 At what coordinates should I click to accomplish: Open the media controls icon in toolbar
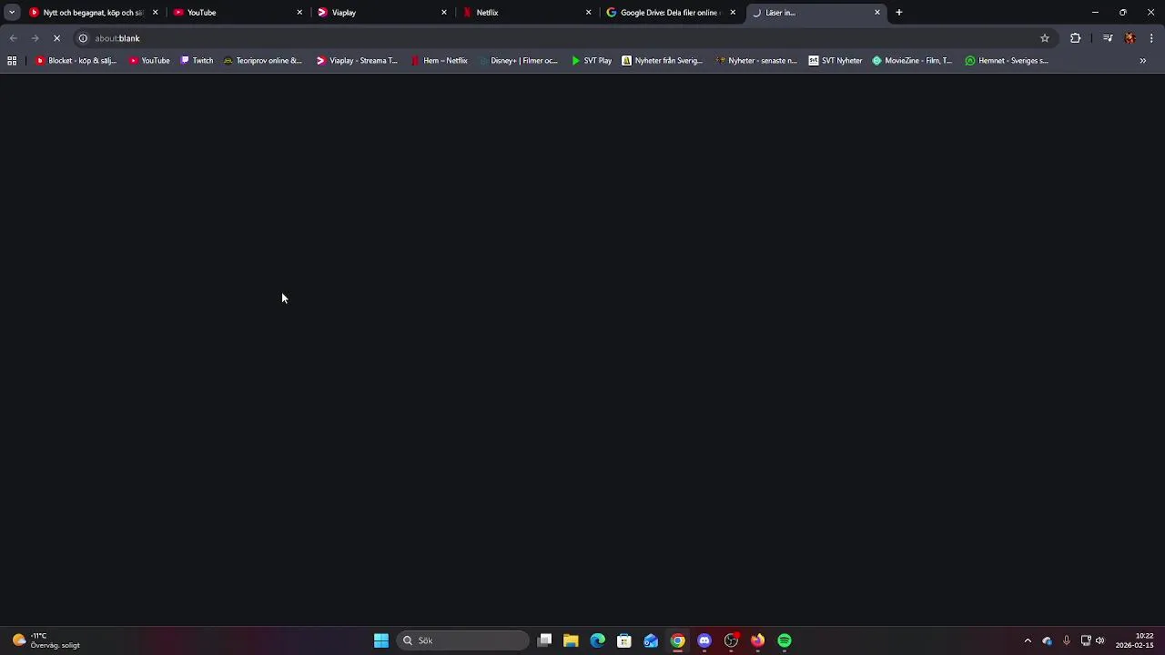pos(1108,38)
